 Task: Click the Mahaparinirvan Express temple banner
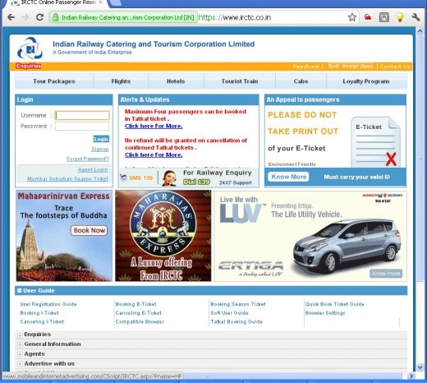(x=64, y=236)
